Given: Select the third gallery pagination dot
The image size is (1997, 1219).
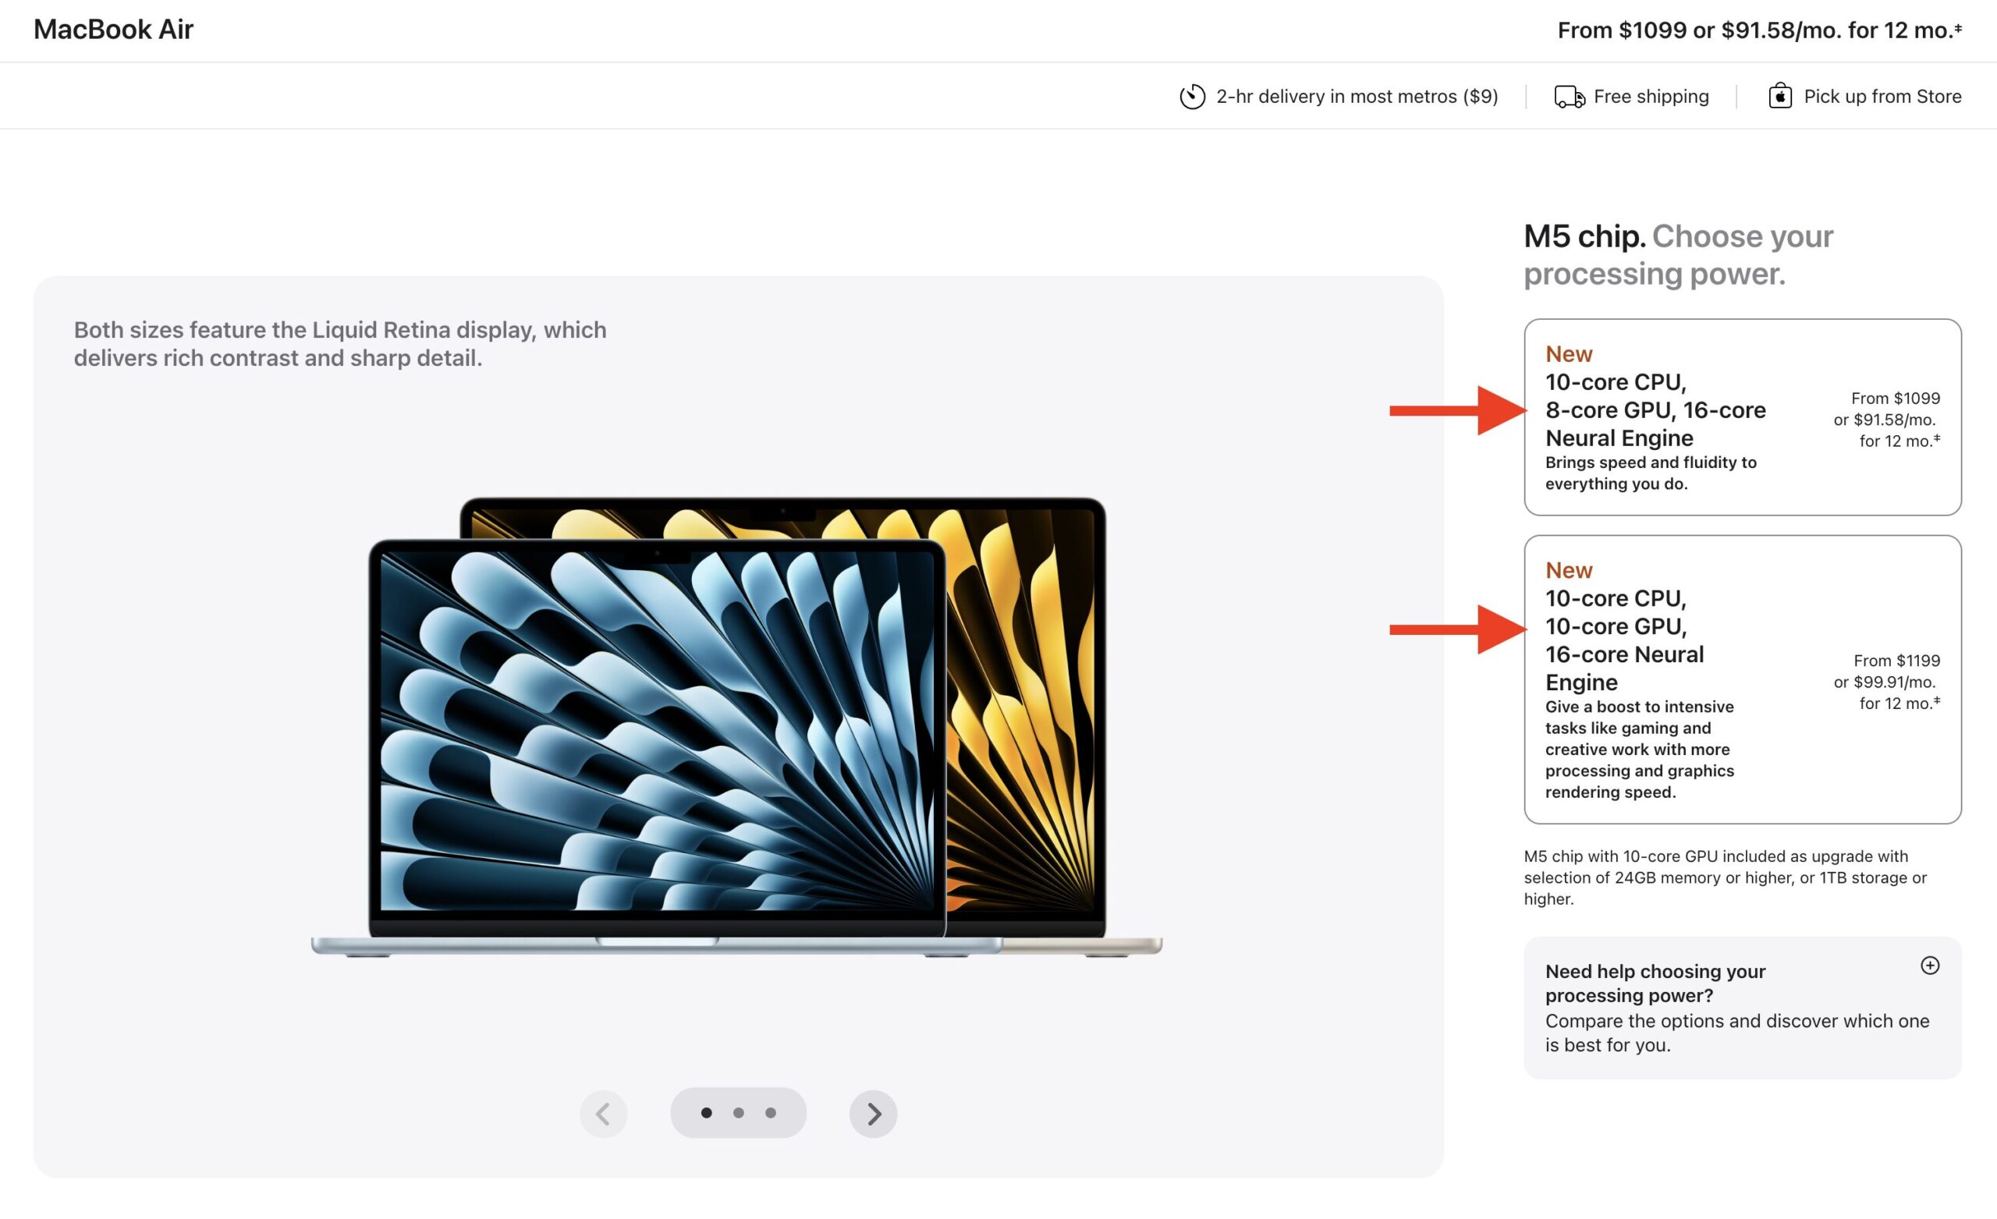Looking at the screenshot, I should [x=771, y=1113].
